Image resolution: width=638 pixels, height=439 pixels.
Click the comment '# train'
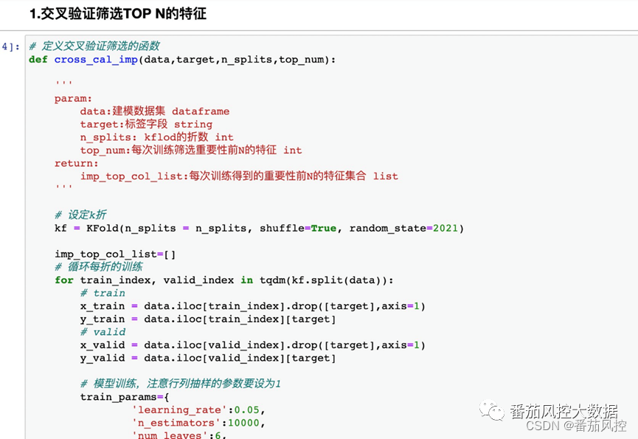click(103, 293)
